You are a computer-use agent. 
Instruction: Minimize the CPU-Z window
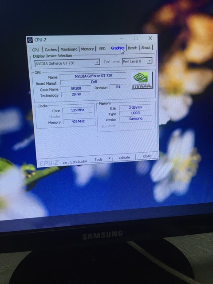point(122,39)
